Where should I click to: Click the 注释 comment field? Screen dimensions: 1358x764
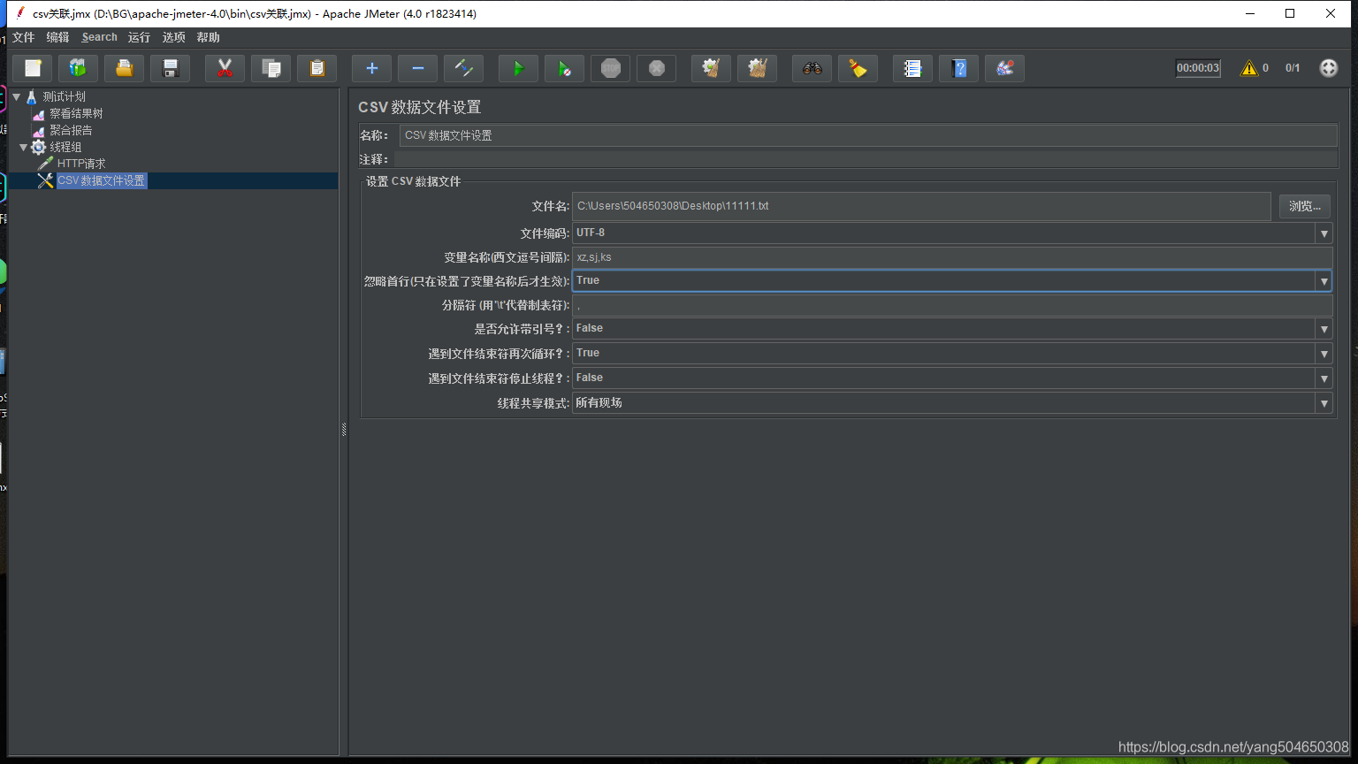tap(866, 159)
